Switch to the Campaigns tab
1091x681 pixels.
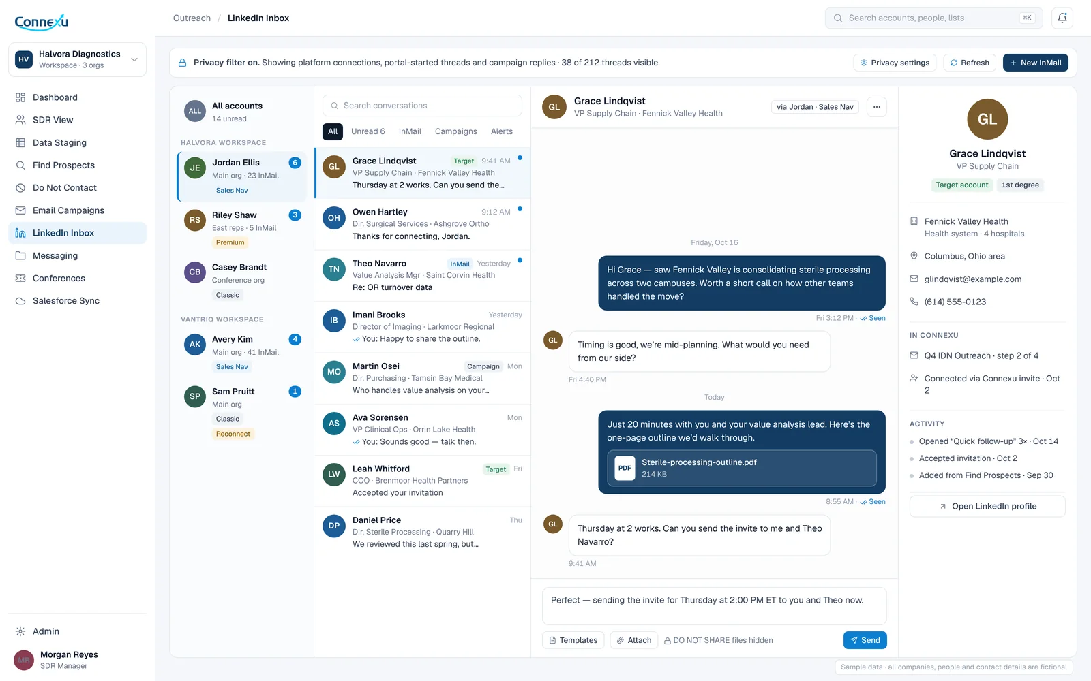(456, 131)
